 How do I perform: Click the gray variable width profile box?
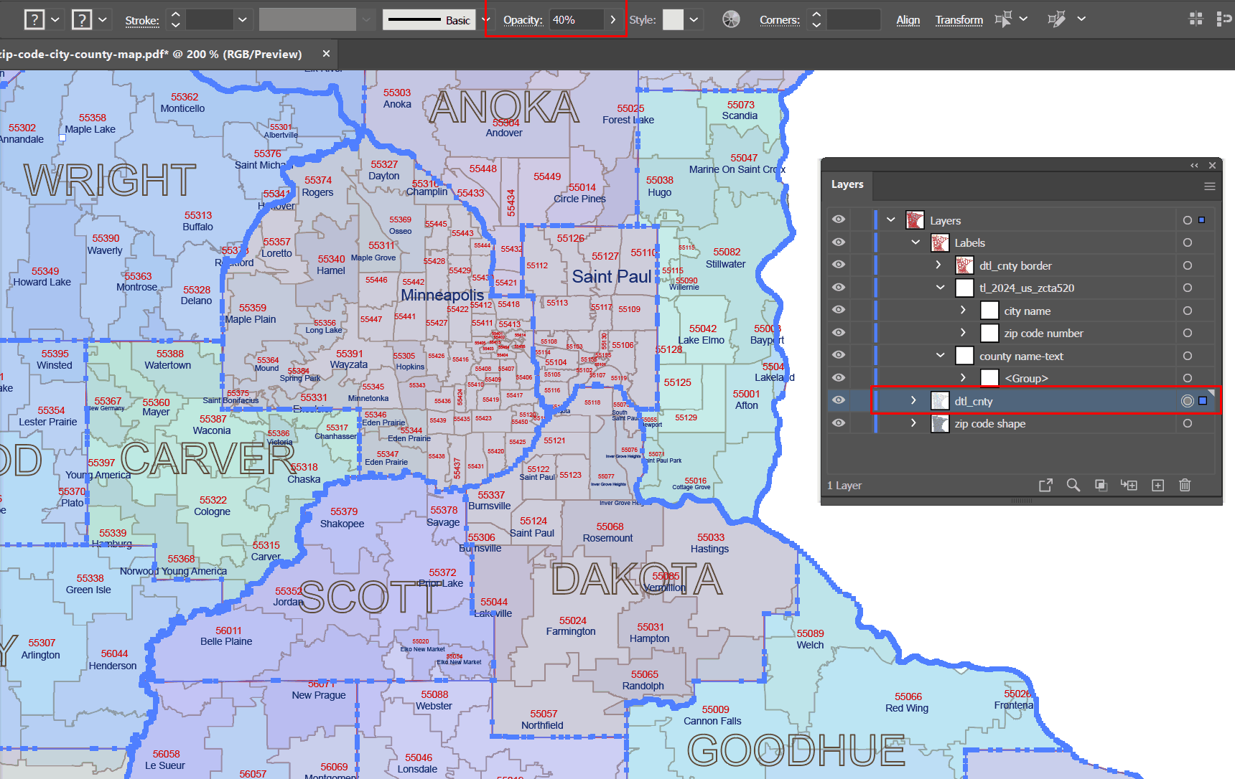pos(308,19)
